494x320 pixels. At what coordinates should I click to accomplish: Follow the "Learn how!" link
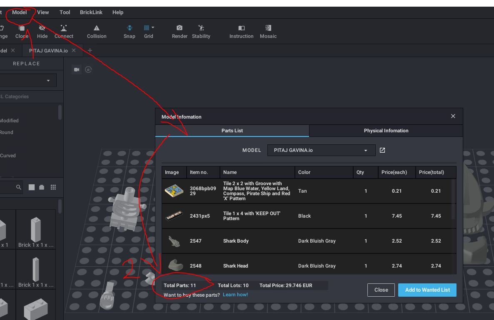coord(235,295)
